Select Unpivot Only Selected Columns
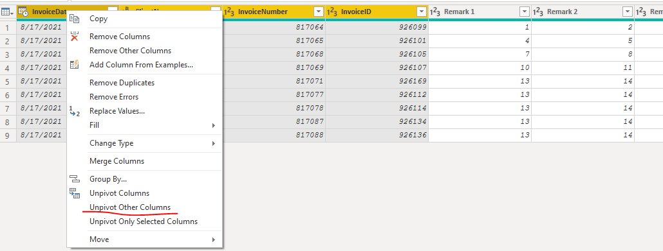 144,221
